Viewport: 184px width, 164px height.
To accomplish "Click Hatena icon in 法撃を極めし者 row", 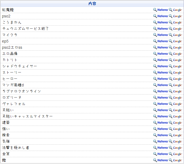I will [161, 148].
